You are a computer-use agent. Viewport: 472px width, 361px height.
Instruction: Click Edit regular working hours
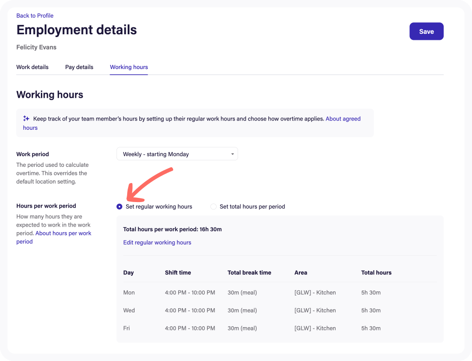coord(157,242)
